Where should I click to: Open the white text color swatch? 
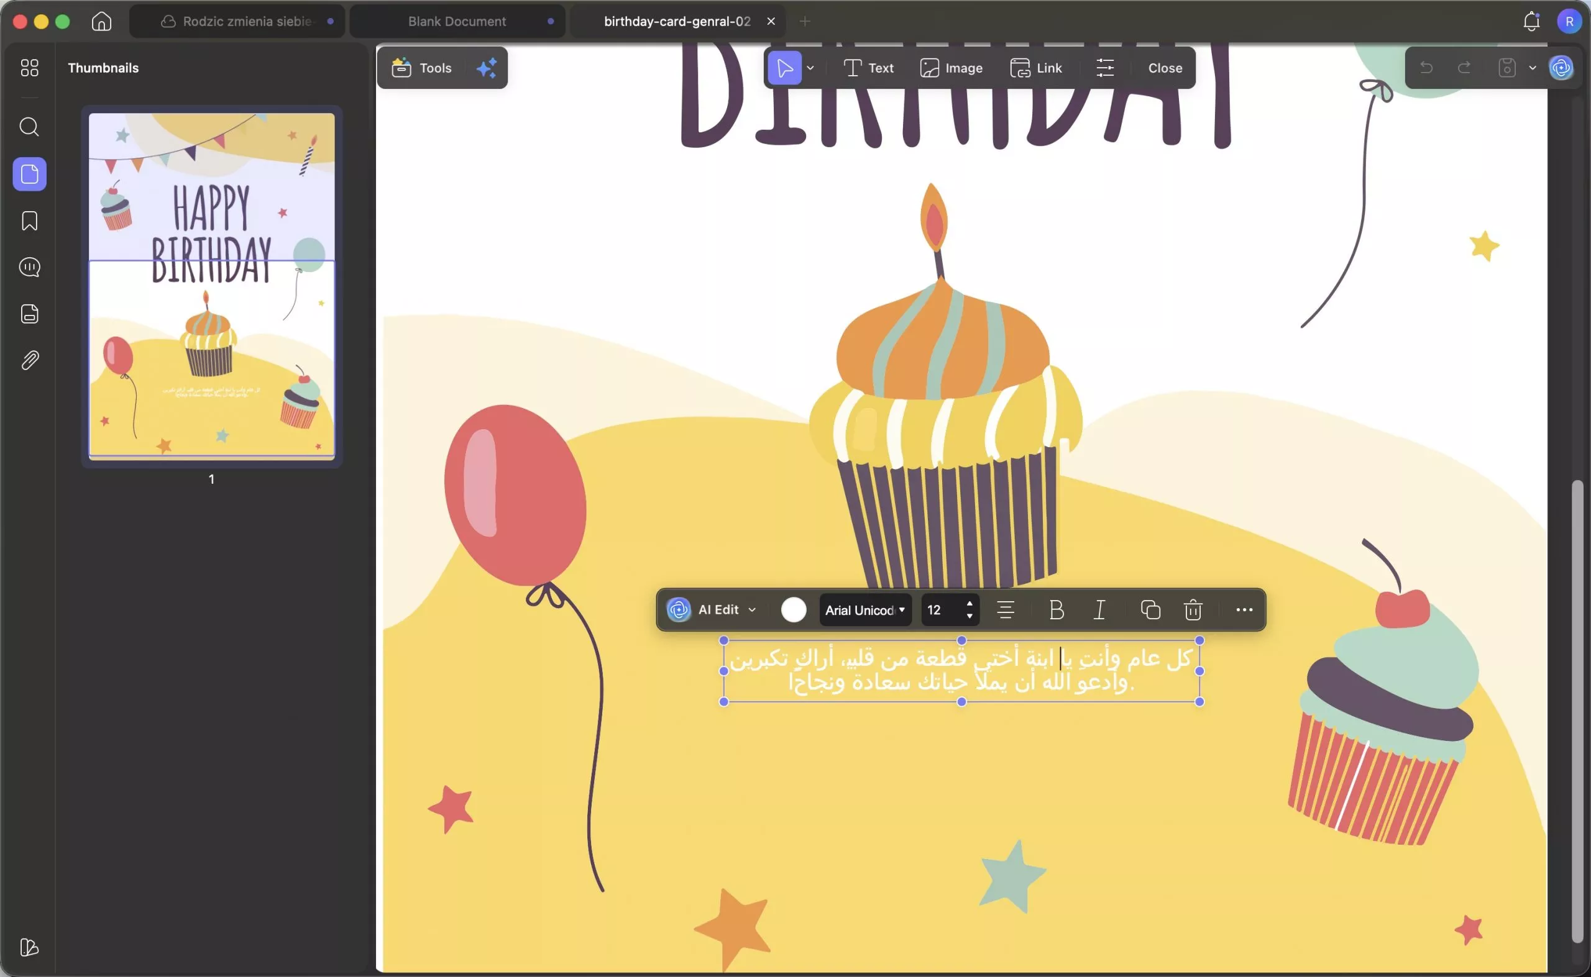click(793, 609)
